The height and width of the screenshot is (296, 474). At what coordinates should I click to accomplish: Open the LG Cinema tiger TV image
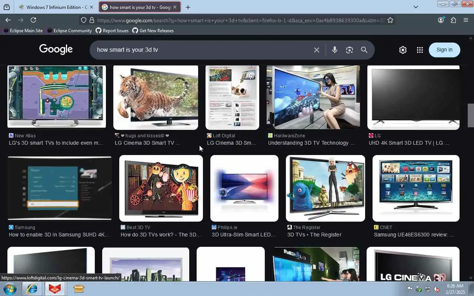156,98
